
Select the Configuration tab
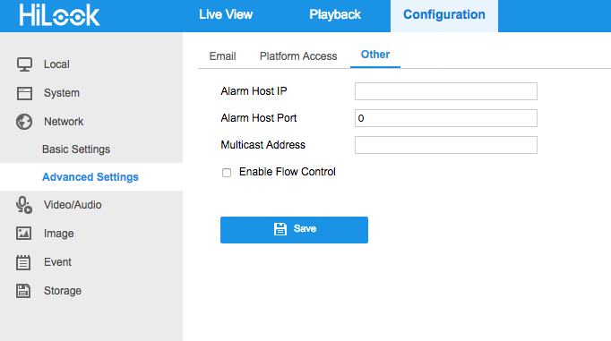444,16
